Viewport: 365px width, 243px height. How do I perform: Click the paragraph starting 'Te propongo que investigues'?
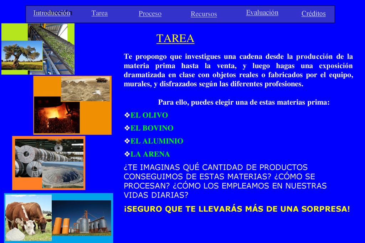(x=238, y=70)
